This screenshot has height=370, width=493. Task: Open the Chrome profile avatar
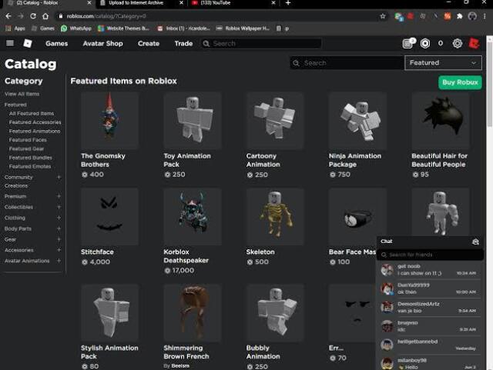pos(472,16)
